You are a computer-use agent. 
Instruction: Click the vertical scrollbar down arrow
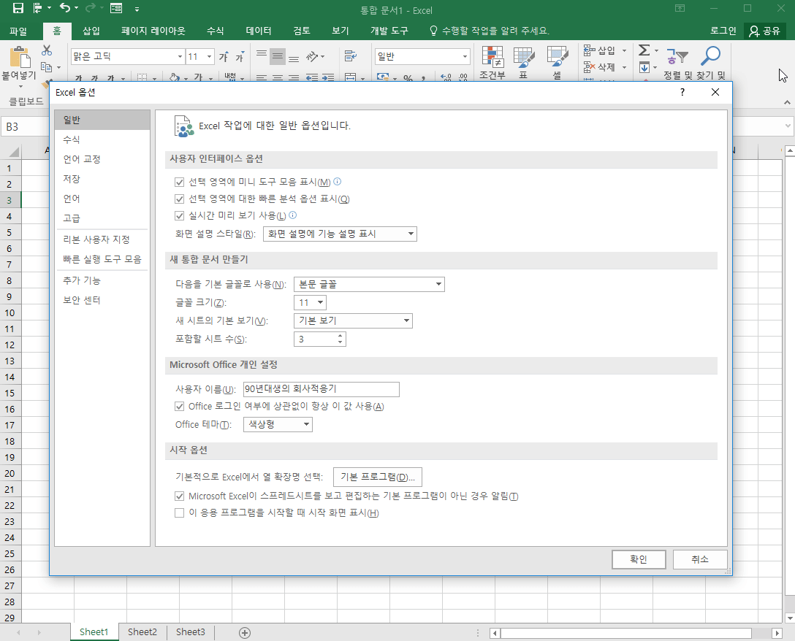pos(790,618)
